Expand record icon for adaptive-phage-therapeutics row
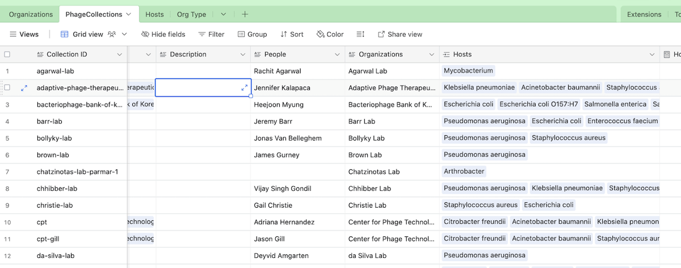Viewport: 681px width, 268px height. pos(24,88)
